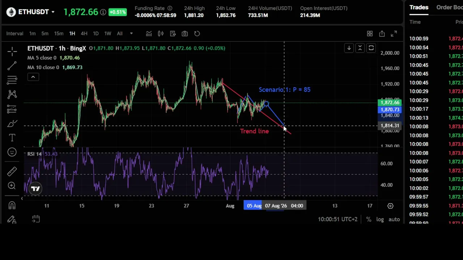The image size is (463, 260).
Task: Open the candlestick chart type selector
Action: point(161,34)
